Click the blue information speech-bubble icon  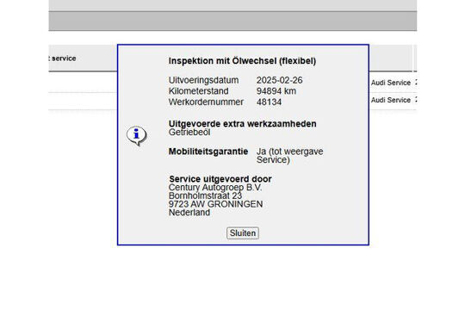pos(136,135)
